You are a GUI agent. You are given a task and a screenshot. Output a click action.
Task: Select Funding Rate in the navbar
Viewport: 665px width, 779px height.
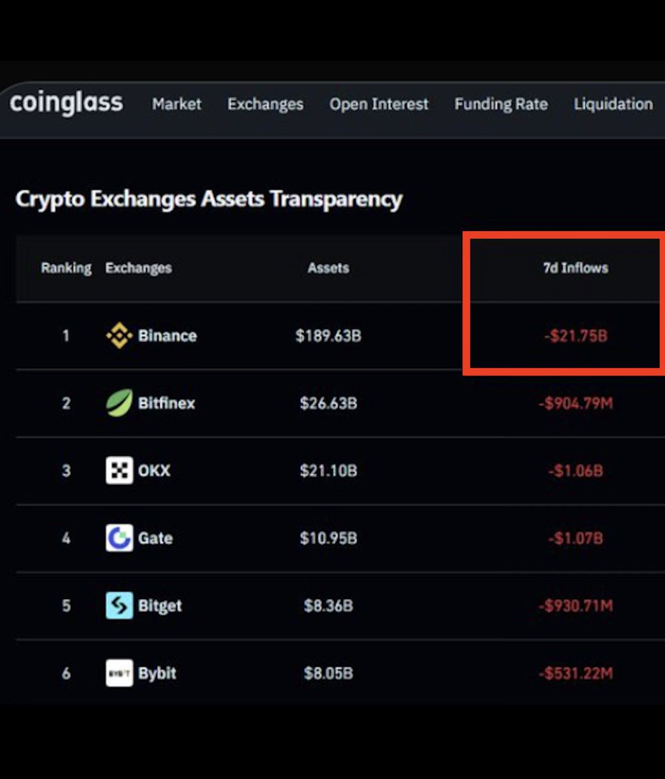(x=501, y=104)
